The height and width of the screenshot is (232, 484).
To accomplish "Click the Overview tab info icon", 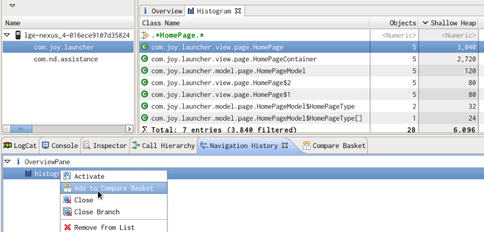I will (x=145, y=11).
